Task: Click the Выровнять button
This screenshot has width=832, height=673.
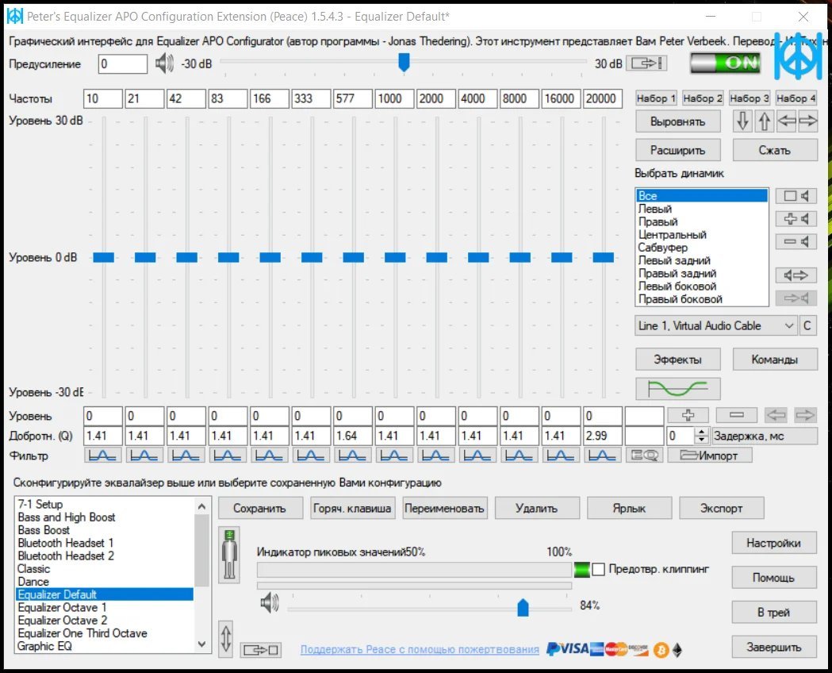Action: [677, 121]
